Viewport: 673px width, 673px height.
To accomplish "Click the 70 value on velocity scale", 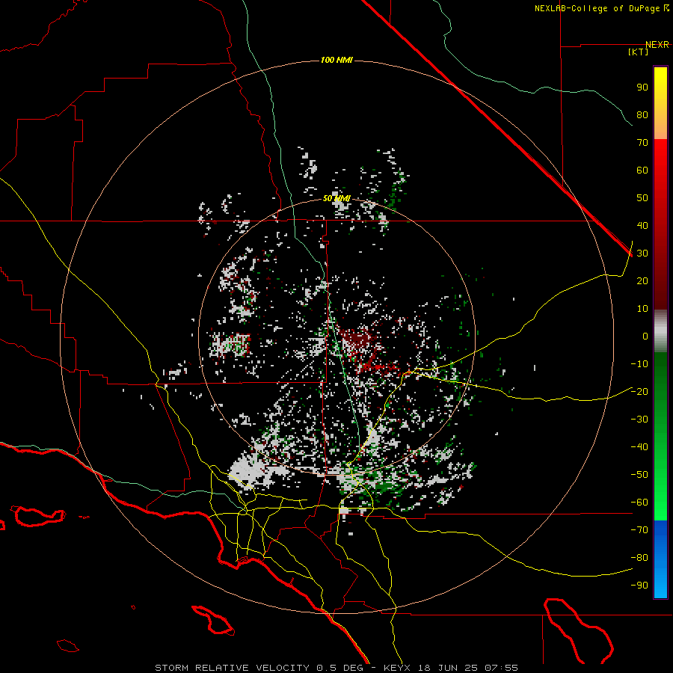I will tap(642, 143).
